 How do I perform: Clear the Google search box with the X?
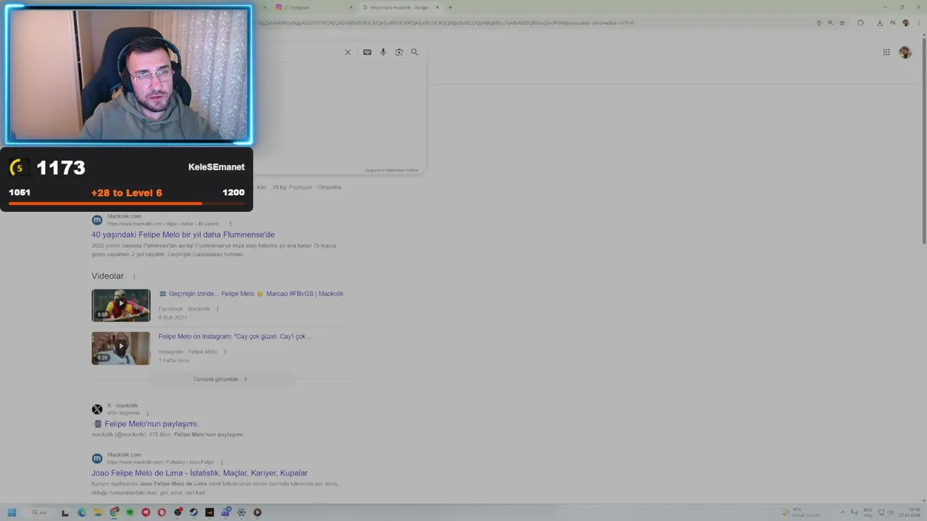(348, 52)
